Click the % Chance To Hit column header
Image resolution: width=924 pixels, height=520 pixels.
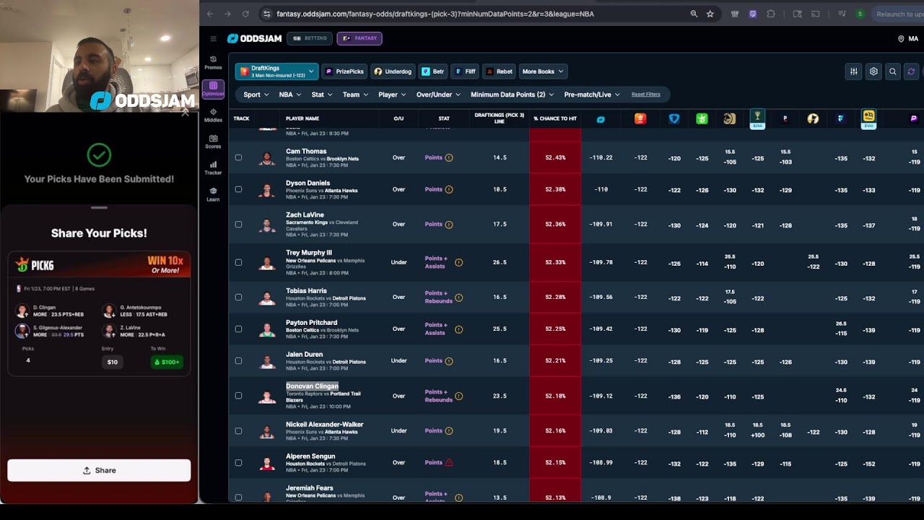pos(555,118)
